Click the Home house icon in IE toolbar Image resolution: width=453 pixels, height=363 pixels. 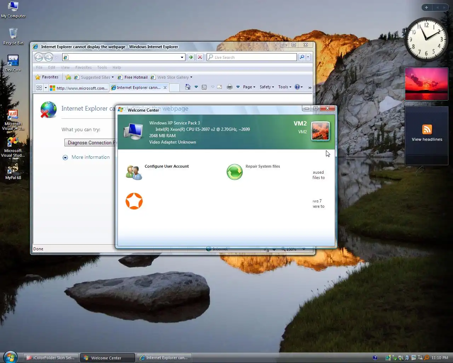pyautogui.click(x=188, y=87)
